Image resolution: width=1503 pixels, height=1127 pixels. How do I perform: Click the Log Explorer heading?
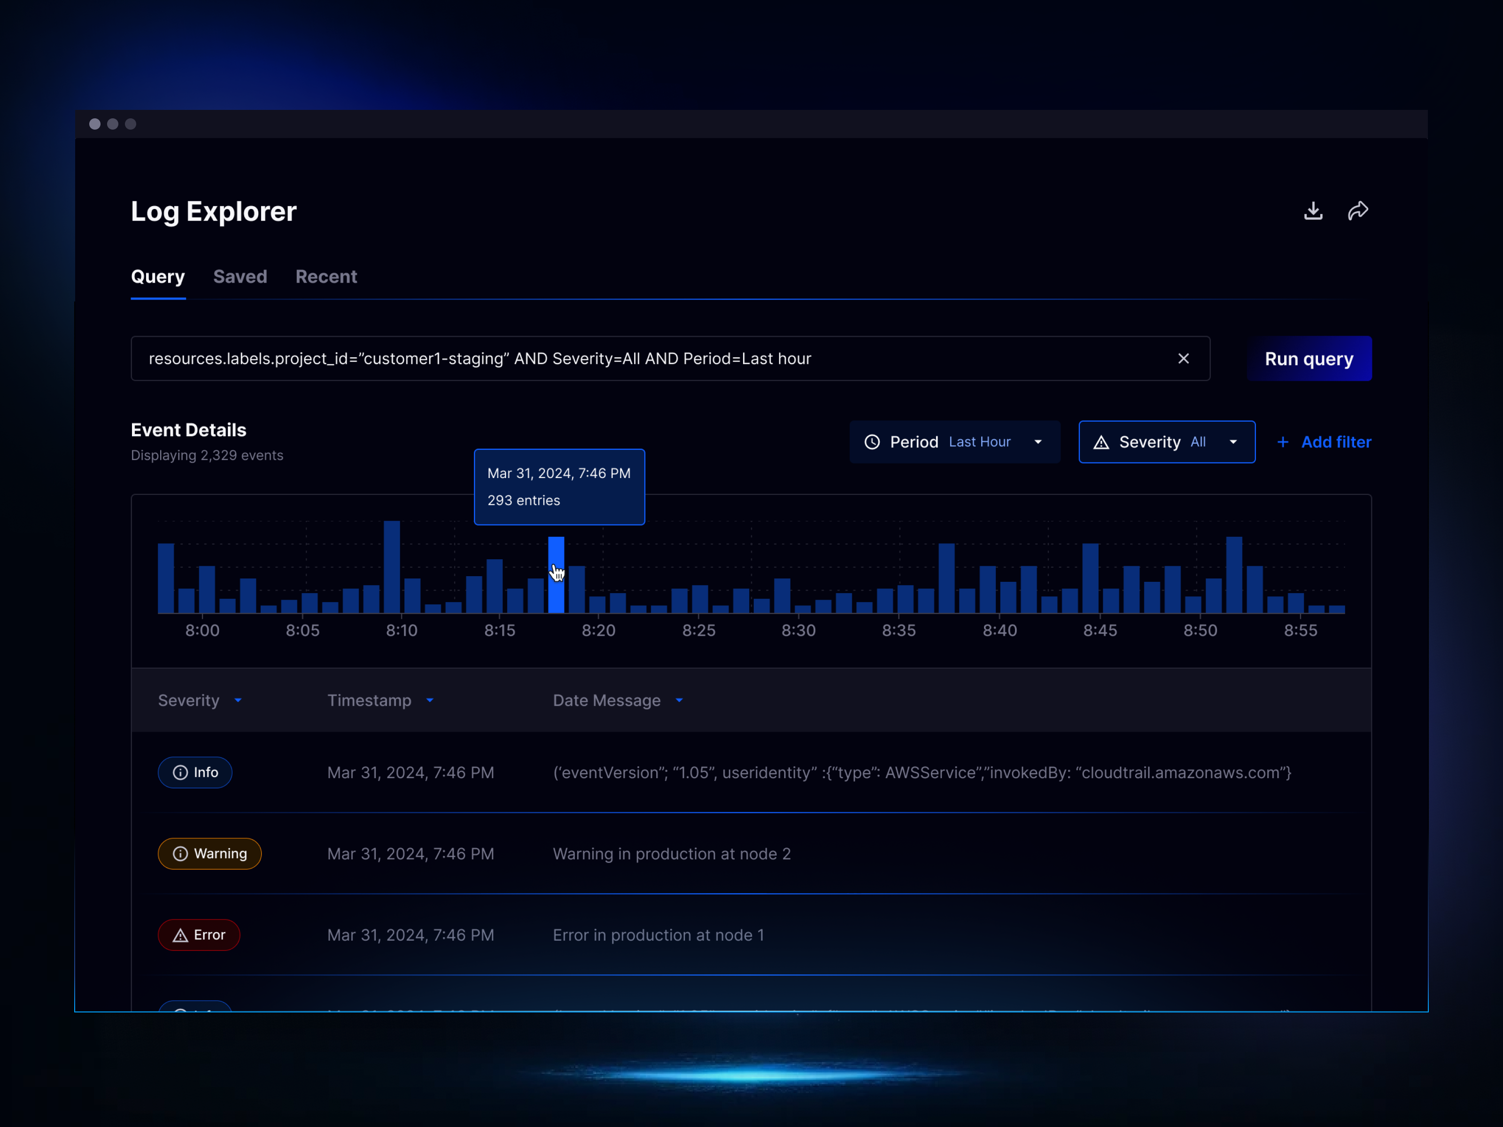click(213, 211)
